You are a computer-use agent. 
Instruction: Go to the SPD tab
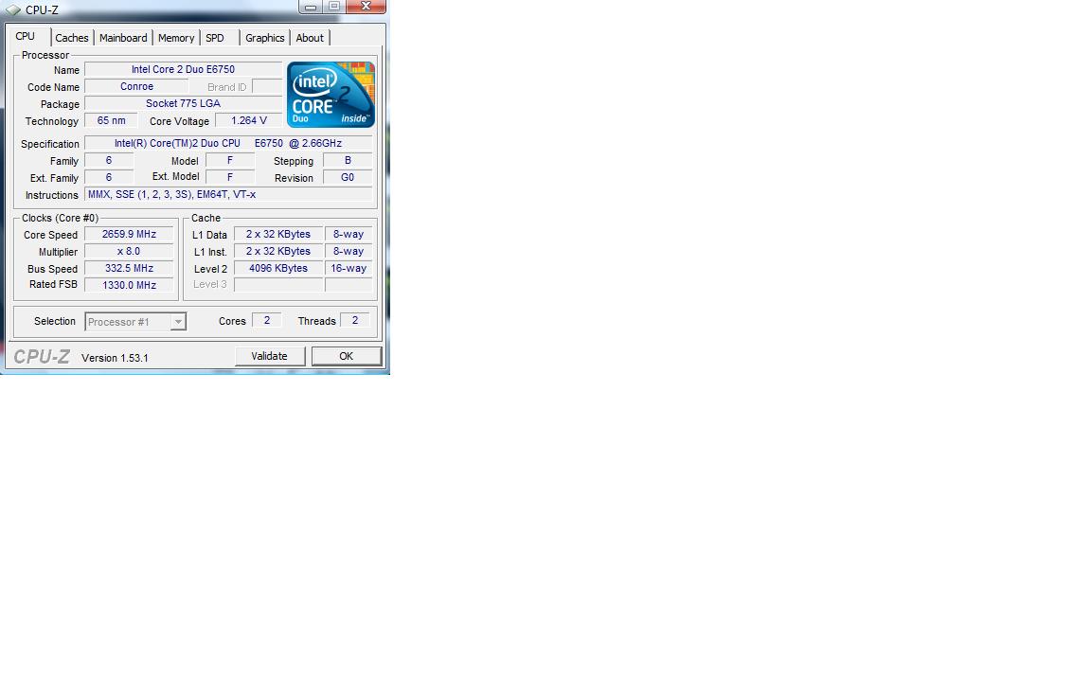215,38
